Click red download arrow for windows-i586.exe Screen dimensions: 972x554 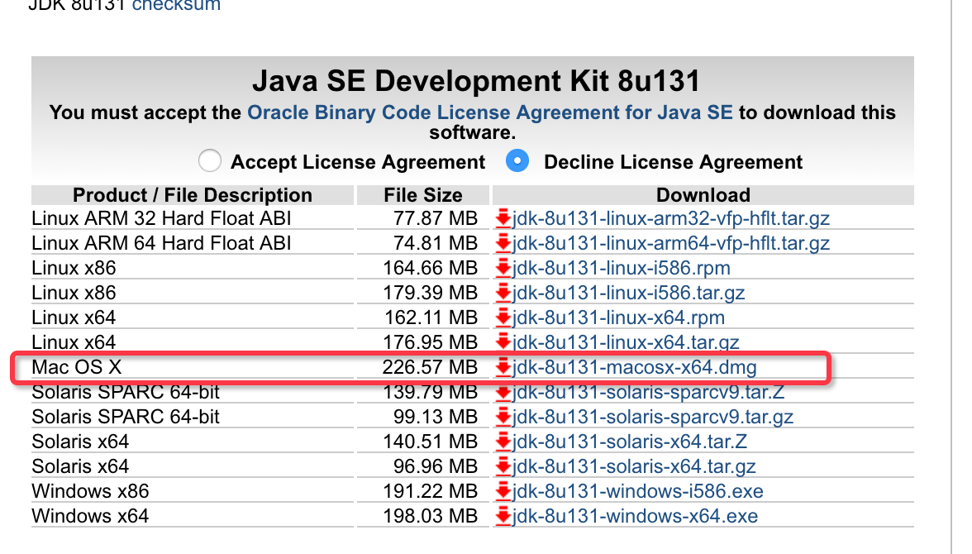point(503,491)
